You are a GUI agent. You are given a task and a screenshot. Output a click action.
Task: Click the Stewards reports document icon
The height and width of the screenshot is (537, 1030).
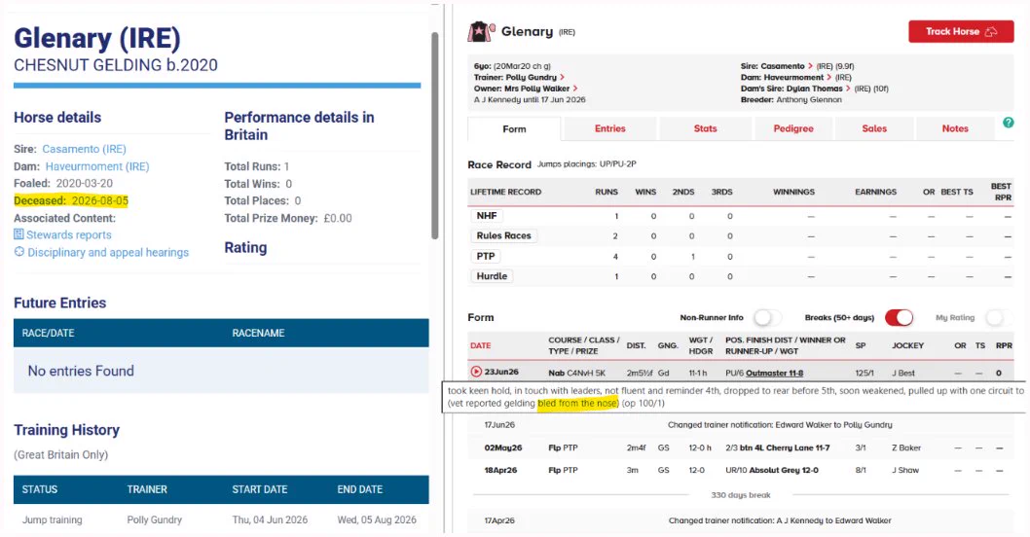pos(18,234)
